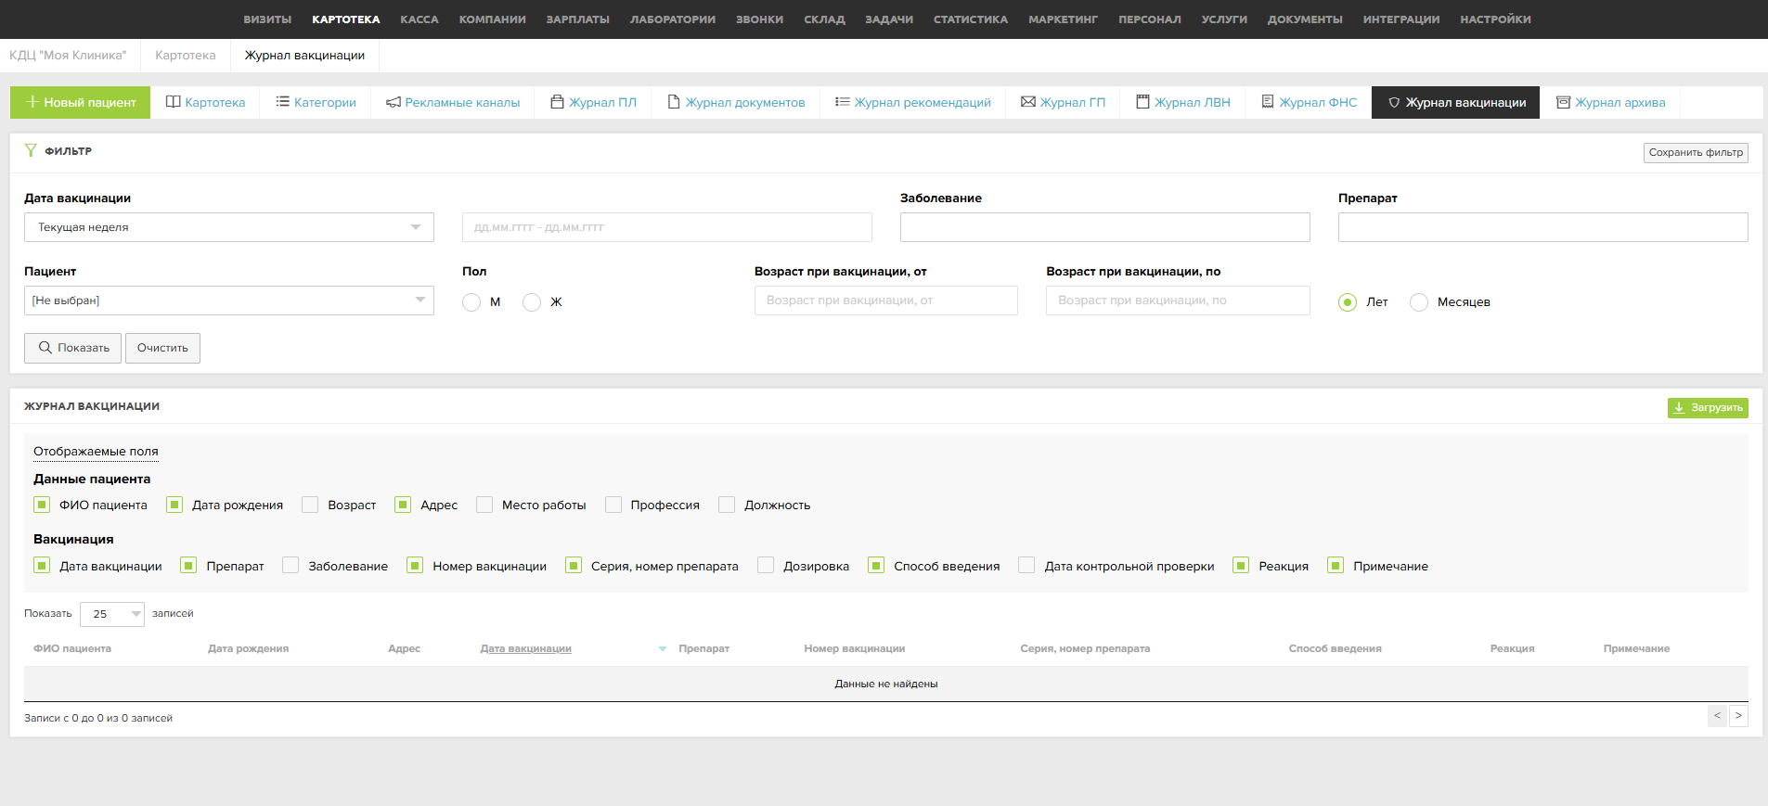Click the megaphone icon of Рекламные каналы
The height and width of the screenshot is (806, 1768).
click(394, 102)
